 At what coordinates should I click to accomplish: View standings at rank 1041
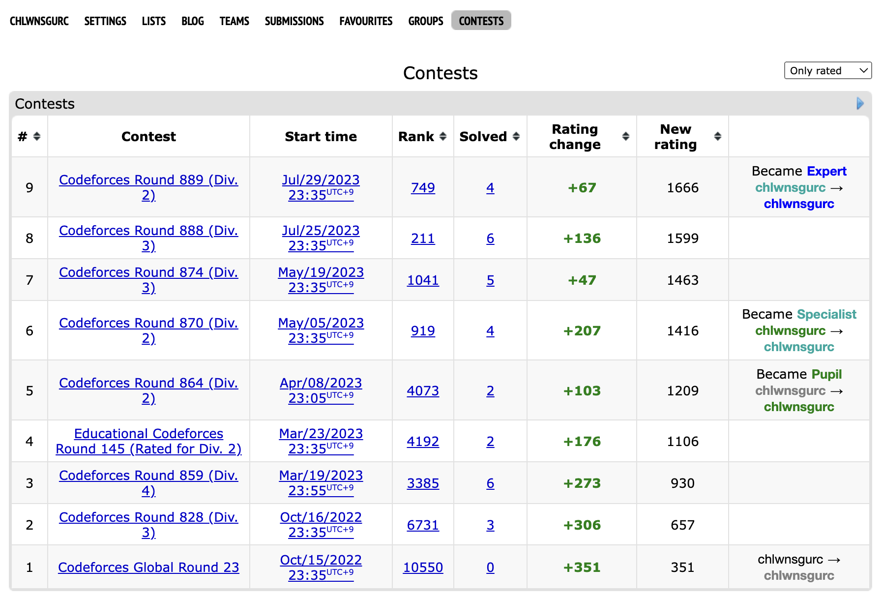pos(423,280)
